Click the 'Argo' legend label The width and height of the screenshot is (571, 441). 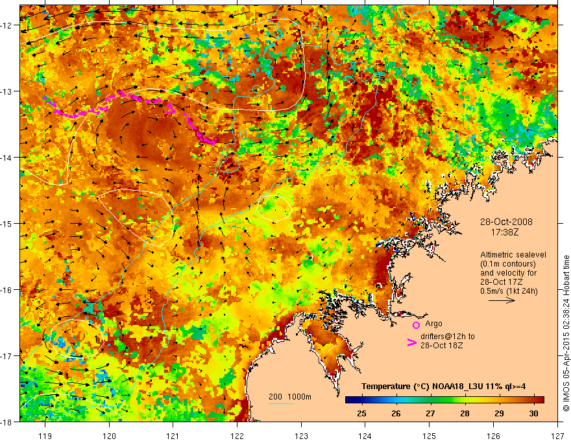pyautogui.click(x=433, y=324)
